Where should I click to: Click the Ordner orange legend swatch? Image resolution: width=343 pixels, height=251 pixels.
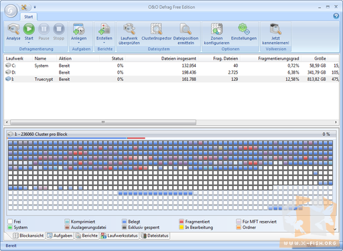click(238, 228)
